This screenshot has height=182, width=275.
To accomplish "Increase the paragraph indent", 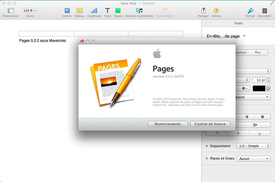I will 255,125.
